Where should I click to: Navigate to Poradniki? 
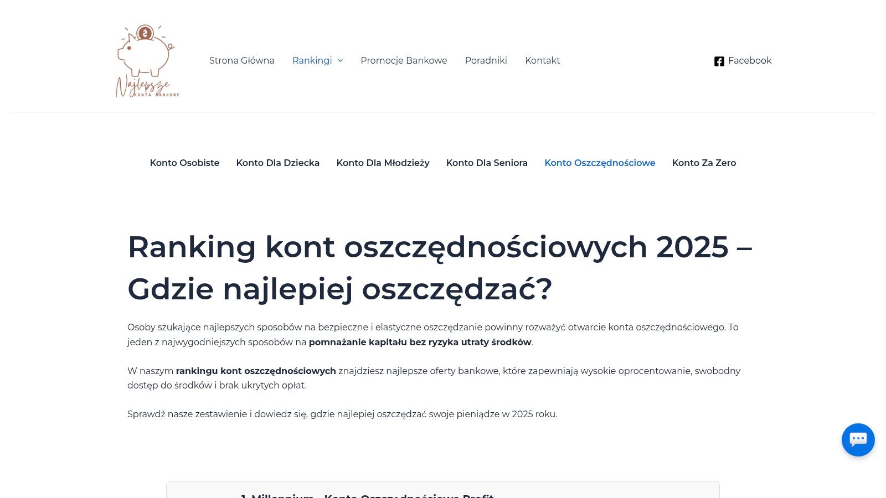486,60
